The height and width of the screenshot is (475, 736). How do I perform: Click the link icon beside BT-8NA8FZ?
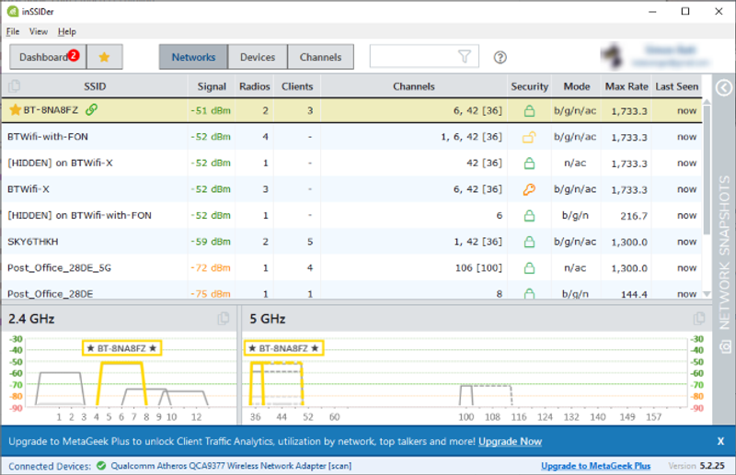click(91, 110)
